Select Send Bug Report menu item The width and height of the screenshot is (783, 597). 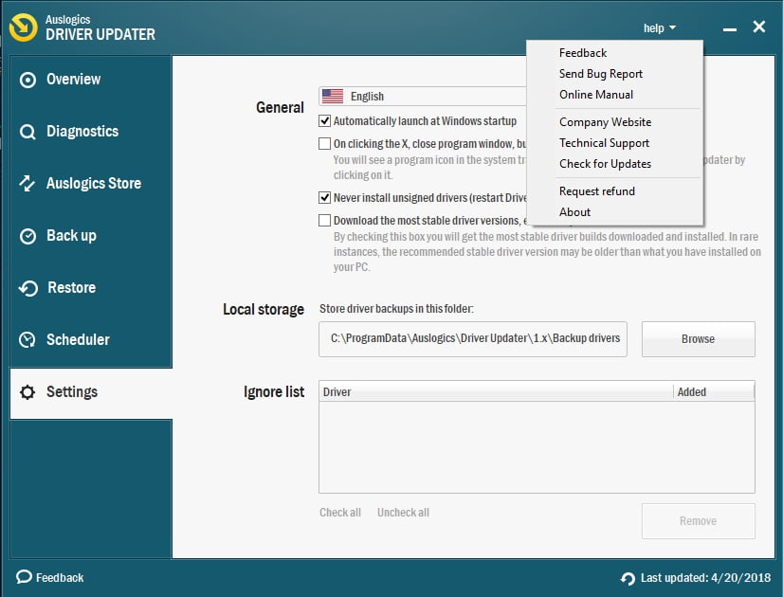click(614, 74)
